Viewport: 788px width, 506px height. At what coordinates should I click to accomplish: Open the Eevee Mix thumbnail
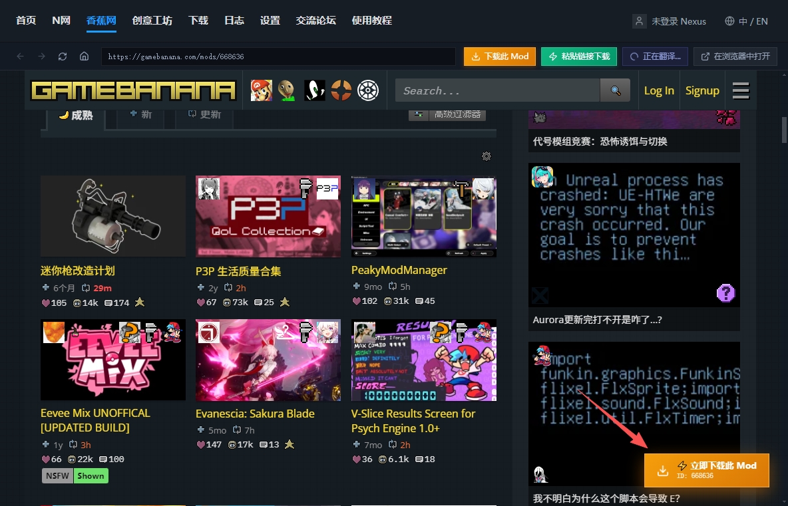[x=113, y=360]
